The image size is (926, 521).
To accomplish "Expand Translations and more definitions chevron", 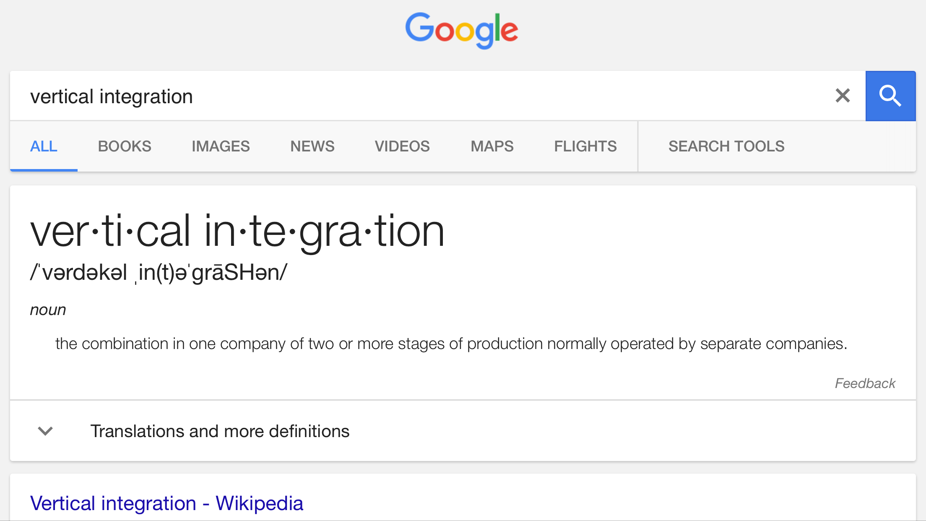I will click(45, 431).
